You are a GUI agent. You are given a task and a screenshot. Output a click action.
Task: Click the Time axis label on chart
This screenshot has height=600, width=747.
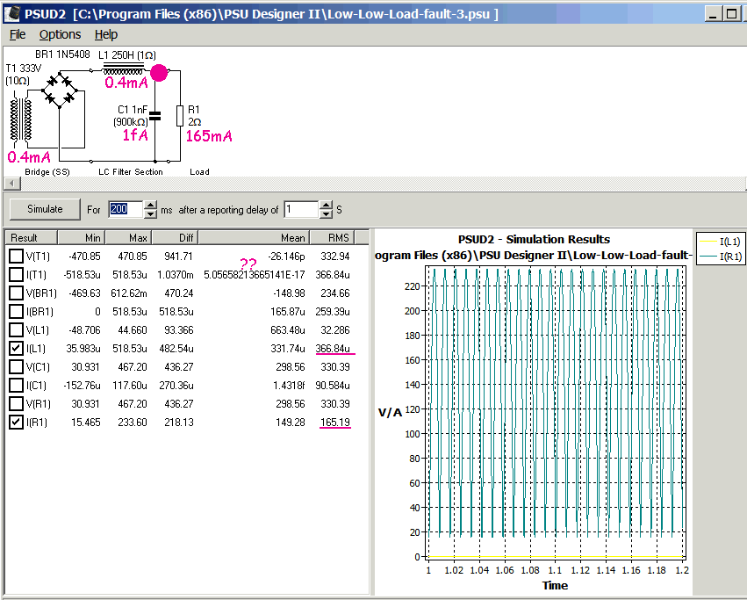click(555, 585)
